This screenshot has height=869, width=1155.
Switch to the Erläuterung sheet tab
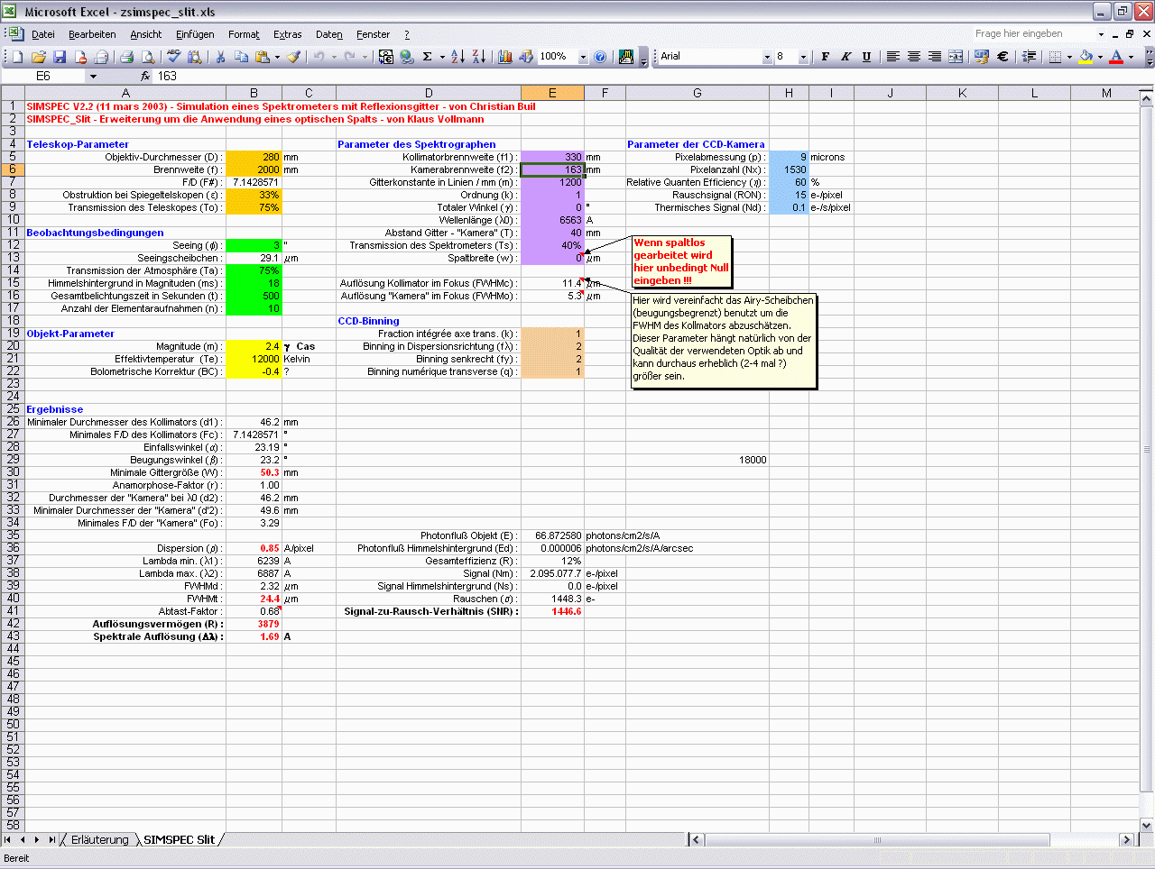click(x=99, y=839)
